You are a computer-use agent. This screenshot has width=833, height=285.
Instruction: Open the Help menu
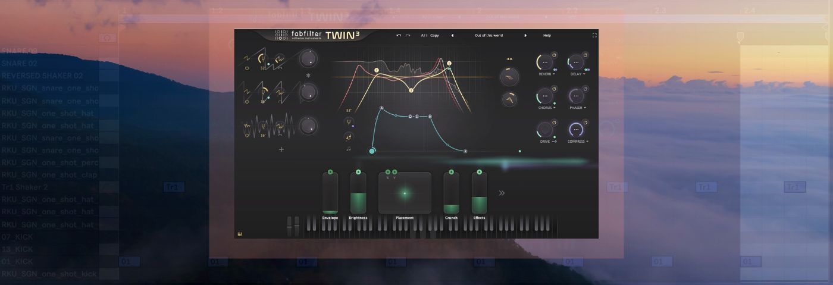547,35
